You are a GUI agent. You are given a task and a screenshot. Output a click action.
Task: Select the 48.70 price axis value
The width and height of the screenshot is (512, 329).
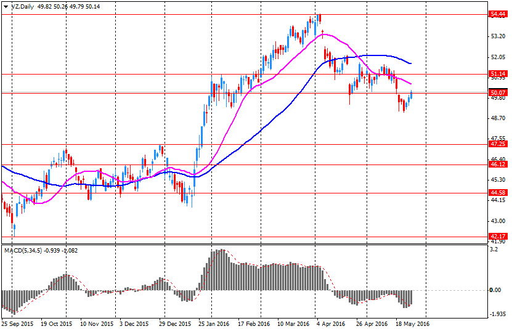click(498, 118)
